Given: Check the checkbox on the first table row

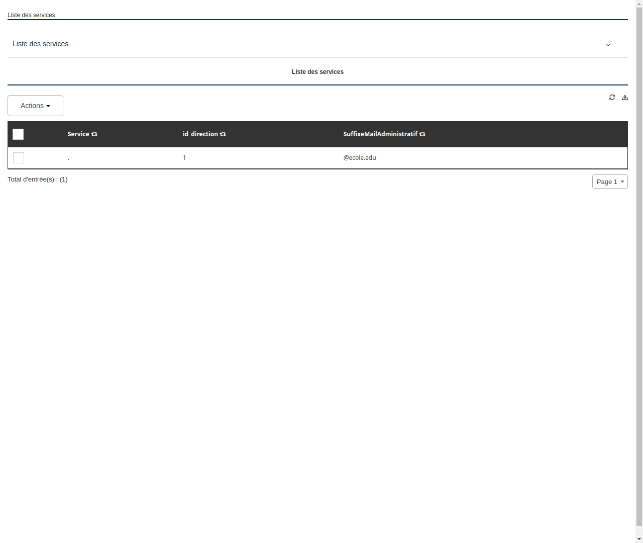Looking at the screenshot, I should 19,158.
